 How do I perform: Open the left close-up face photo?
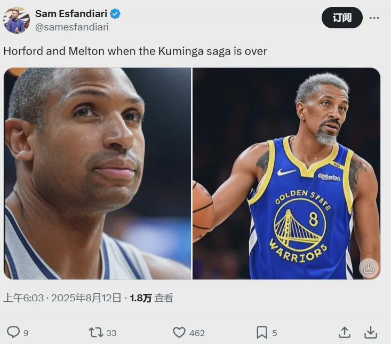[x=98, y=173]
